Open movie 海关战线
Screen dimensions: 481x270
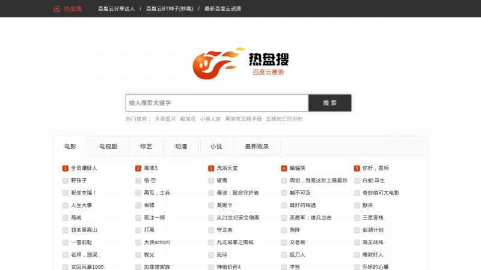pos(373,242)
